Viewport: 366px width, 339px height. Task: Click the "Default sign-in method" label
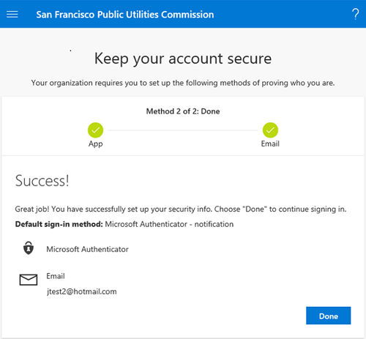click(x=59, y=224)
